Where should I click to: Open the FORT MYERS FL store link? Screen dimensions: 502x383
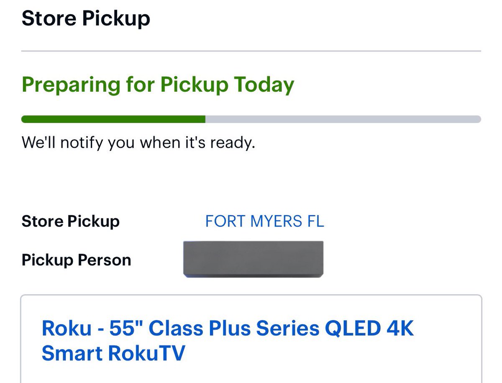click(x=264, y=221)
